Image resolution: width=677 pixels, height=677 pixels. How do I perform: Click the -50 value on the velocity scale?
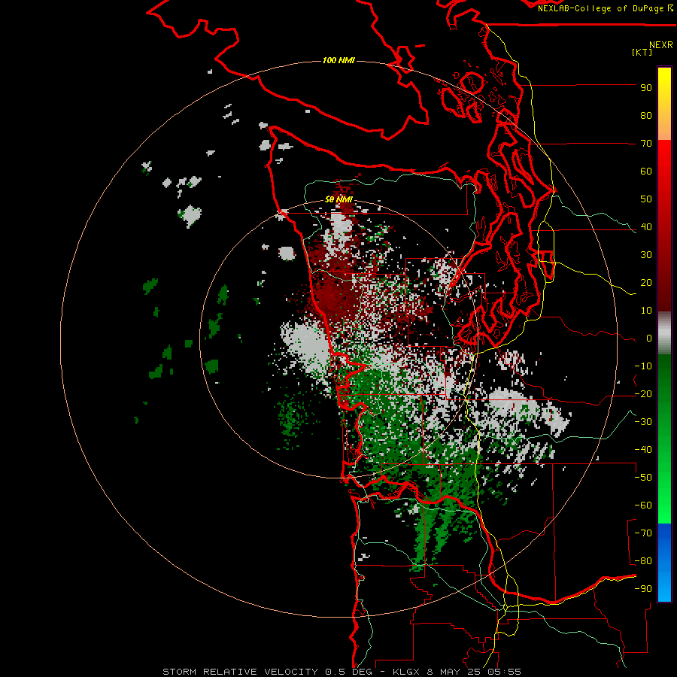tap(643, 478)
